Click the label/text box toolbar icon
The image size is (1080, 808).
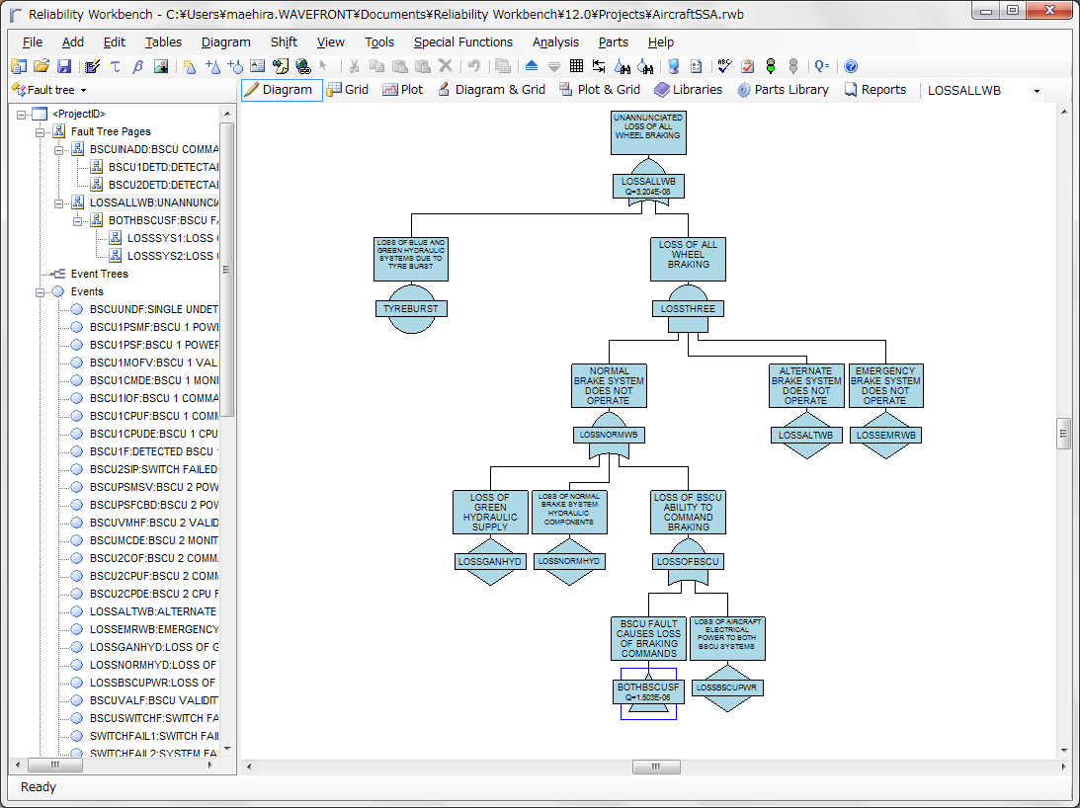[x=258, y=66]
